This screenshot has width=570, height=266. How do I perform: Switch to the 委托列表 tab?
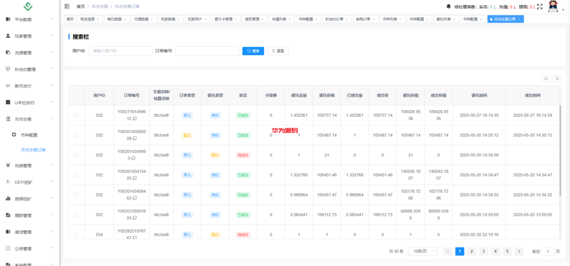coord(446,19)
